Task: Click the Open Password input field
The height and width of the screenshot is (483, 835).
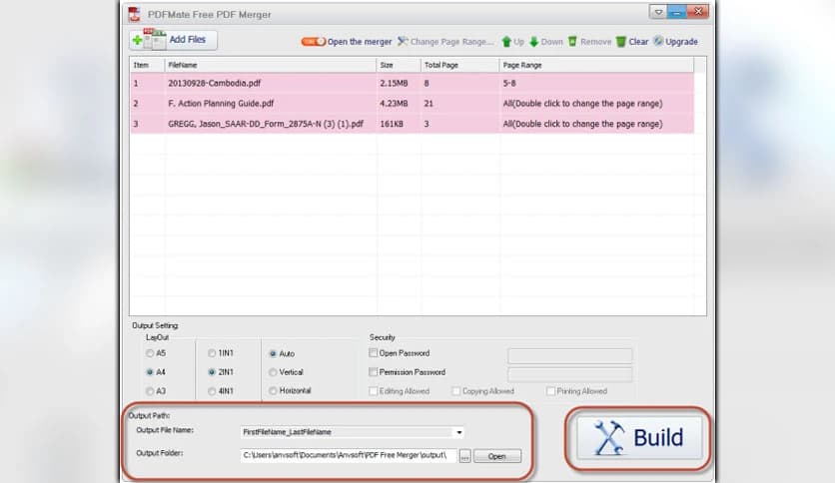Action: 569,355
